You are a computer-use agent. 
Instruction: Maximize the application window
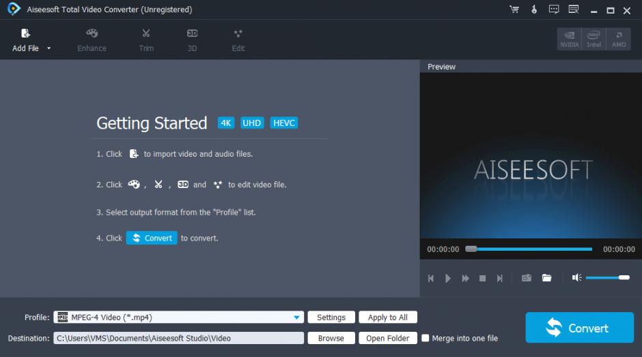coord(611,11)
